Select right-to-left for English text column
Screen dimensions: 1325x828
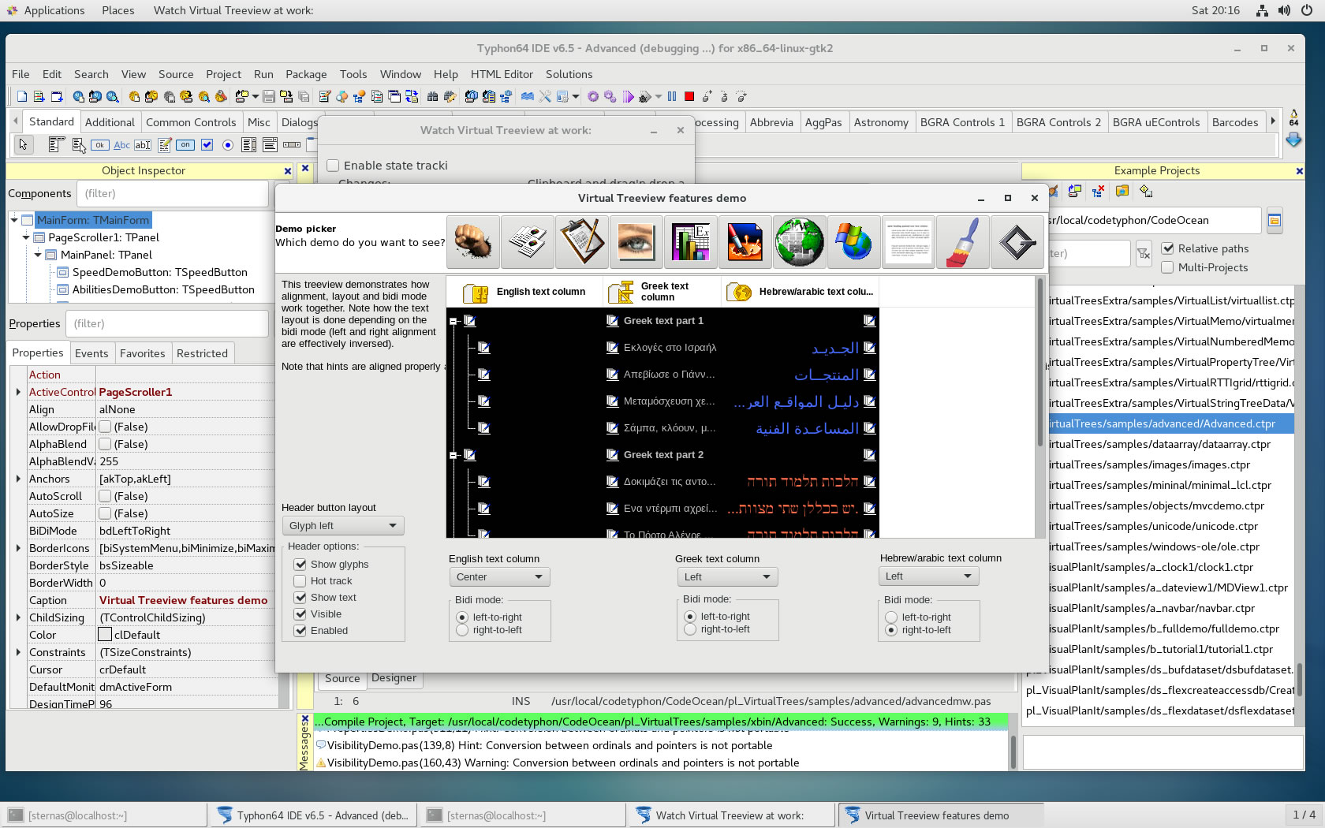pyautogui.click(x=462, y=630)
